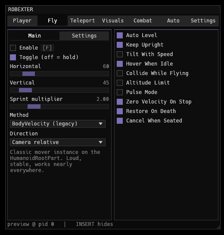Enable Tilt With Speed
The image size is (224, 235).
[120, 54]
